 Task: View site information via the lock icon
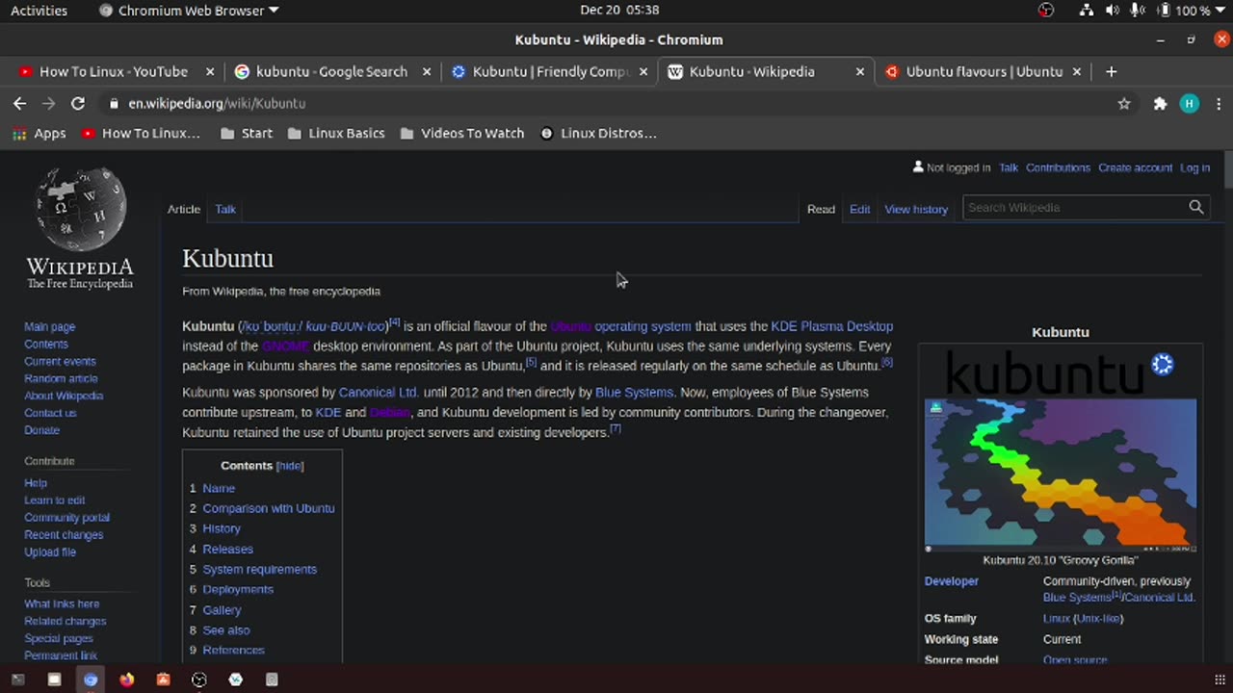115,103
